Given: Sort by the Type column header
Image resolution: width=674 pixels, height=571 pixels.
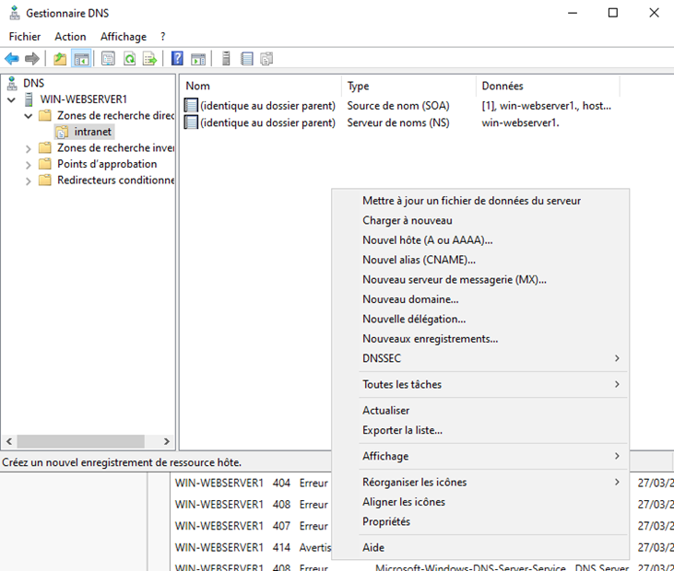Looking at the screenshot, I should pyautogui.click(x=408, y=86).
